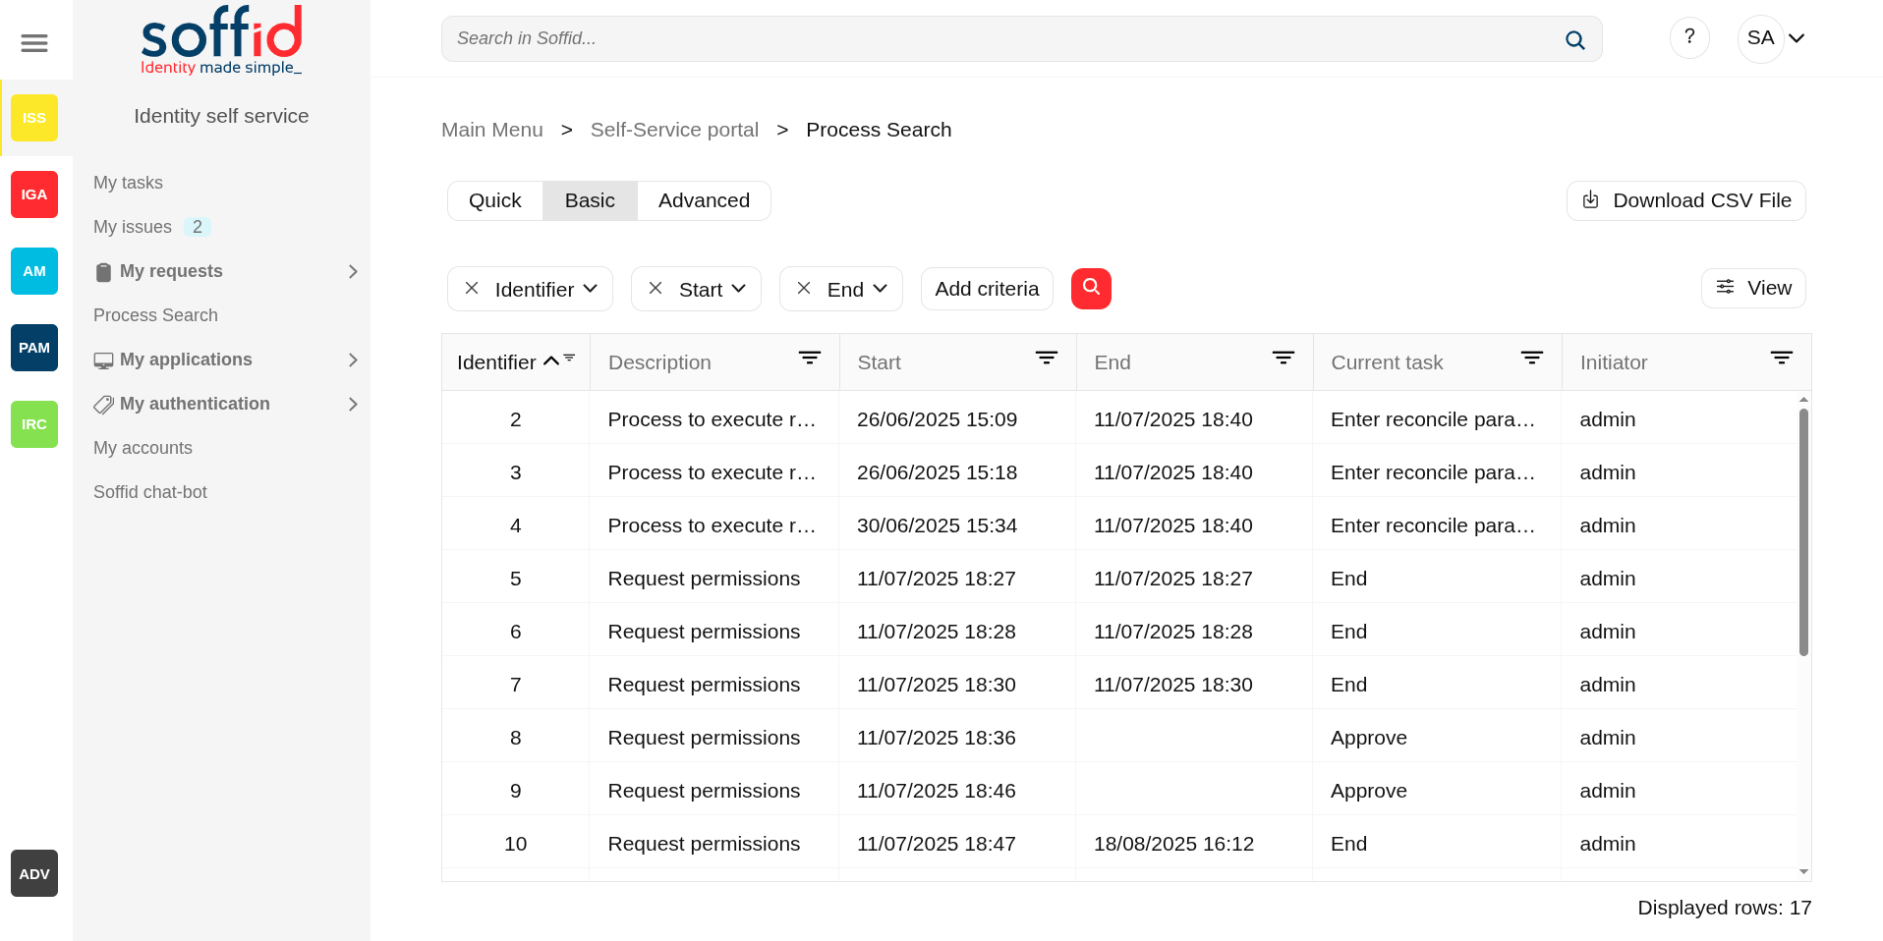
Task: Open the AM module icon
Action: [34, 271]
